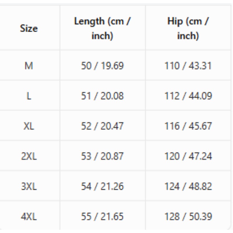Select the 128 / 50.39 hip cell

tap(188, 216)
